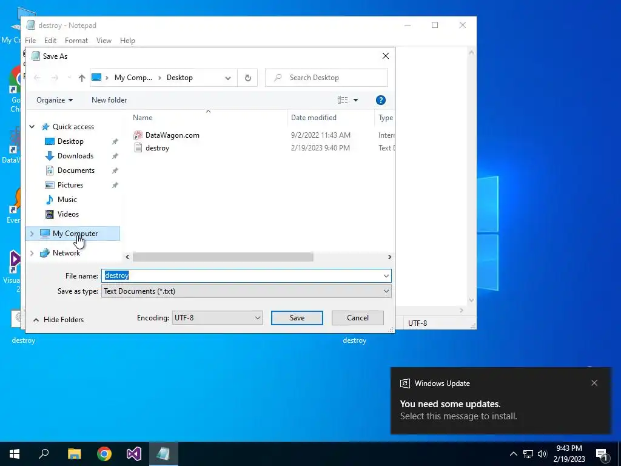Screen dimensions: 621x466
Task: Click the Desktop folder icon in sidebar
Action: [50, 141]
